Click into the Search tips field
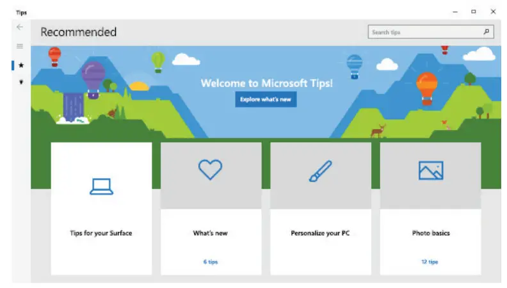 tap(431, 32)
